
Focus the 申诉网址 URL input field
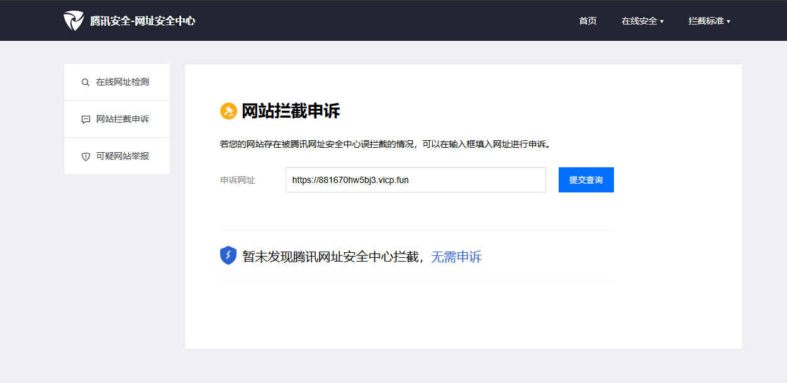click(416, 180)
